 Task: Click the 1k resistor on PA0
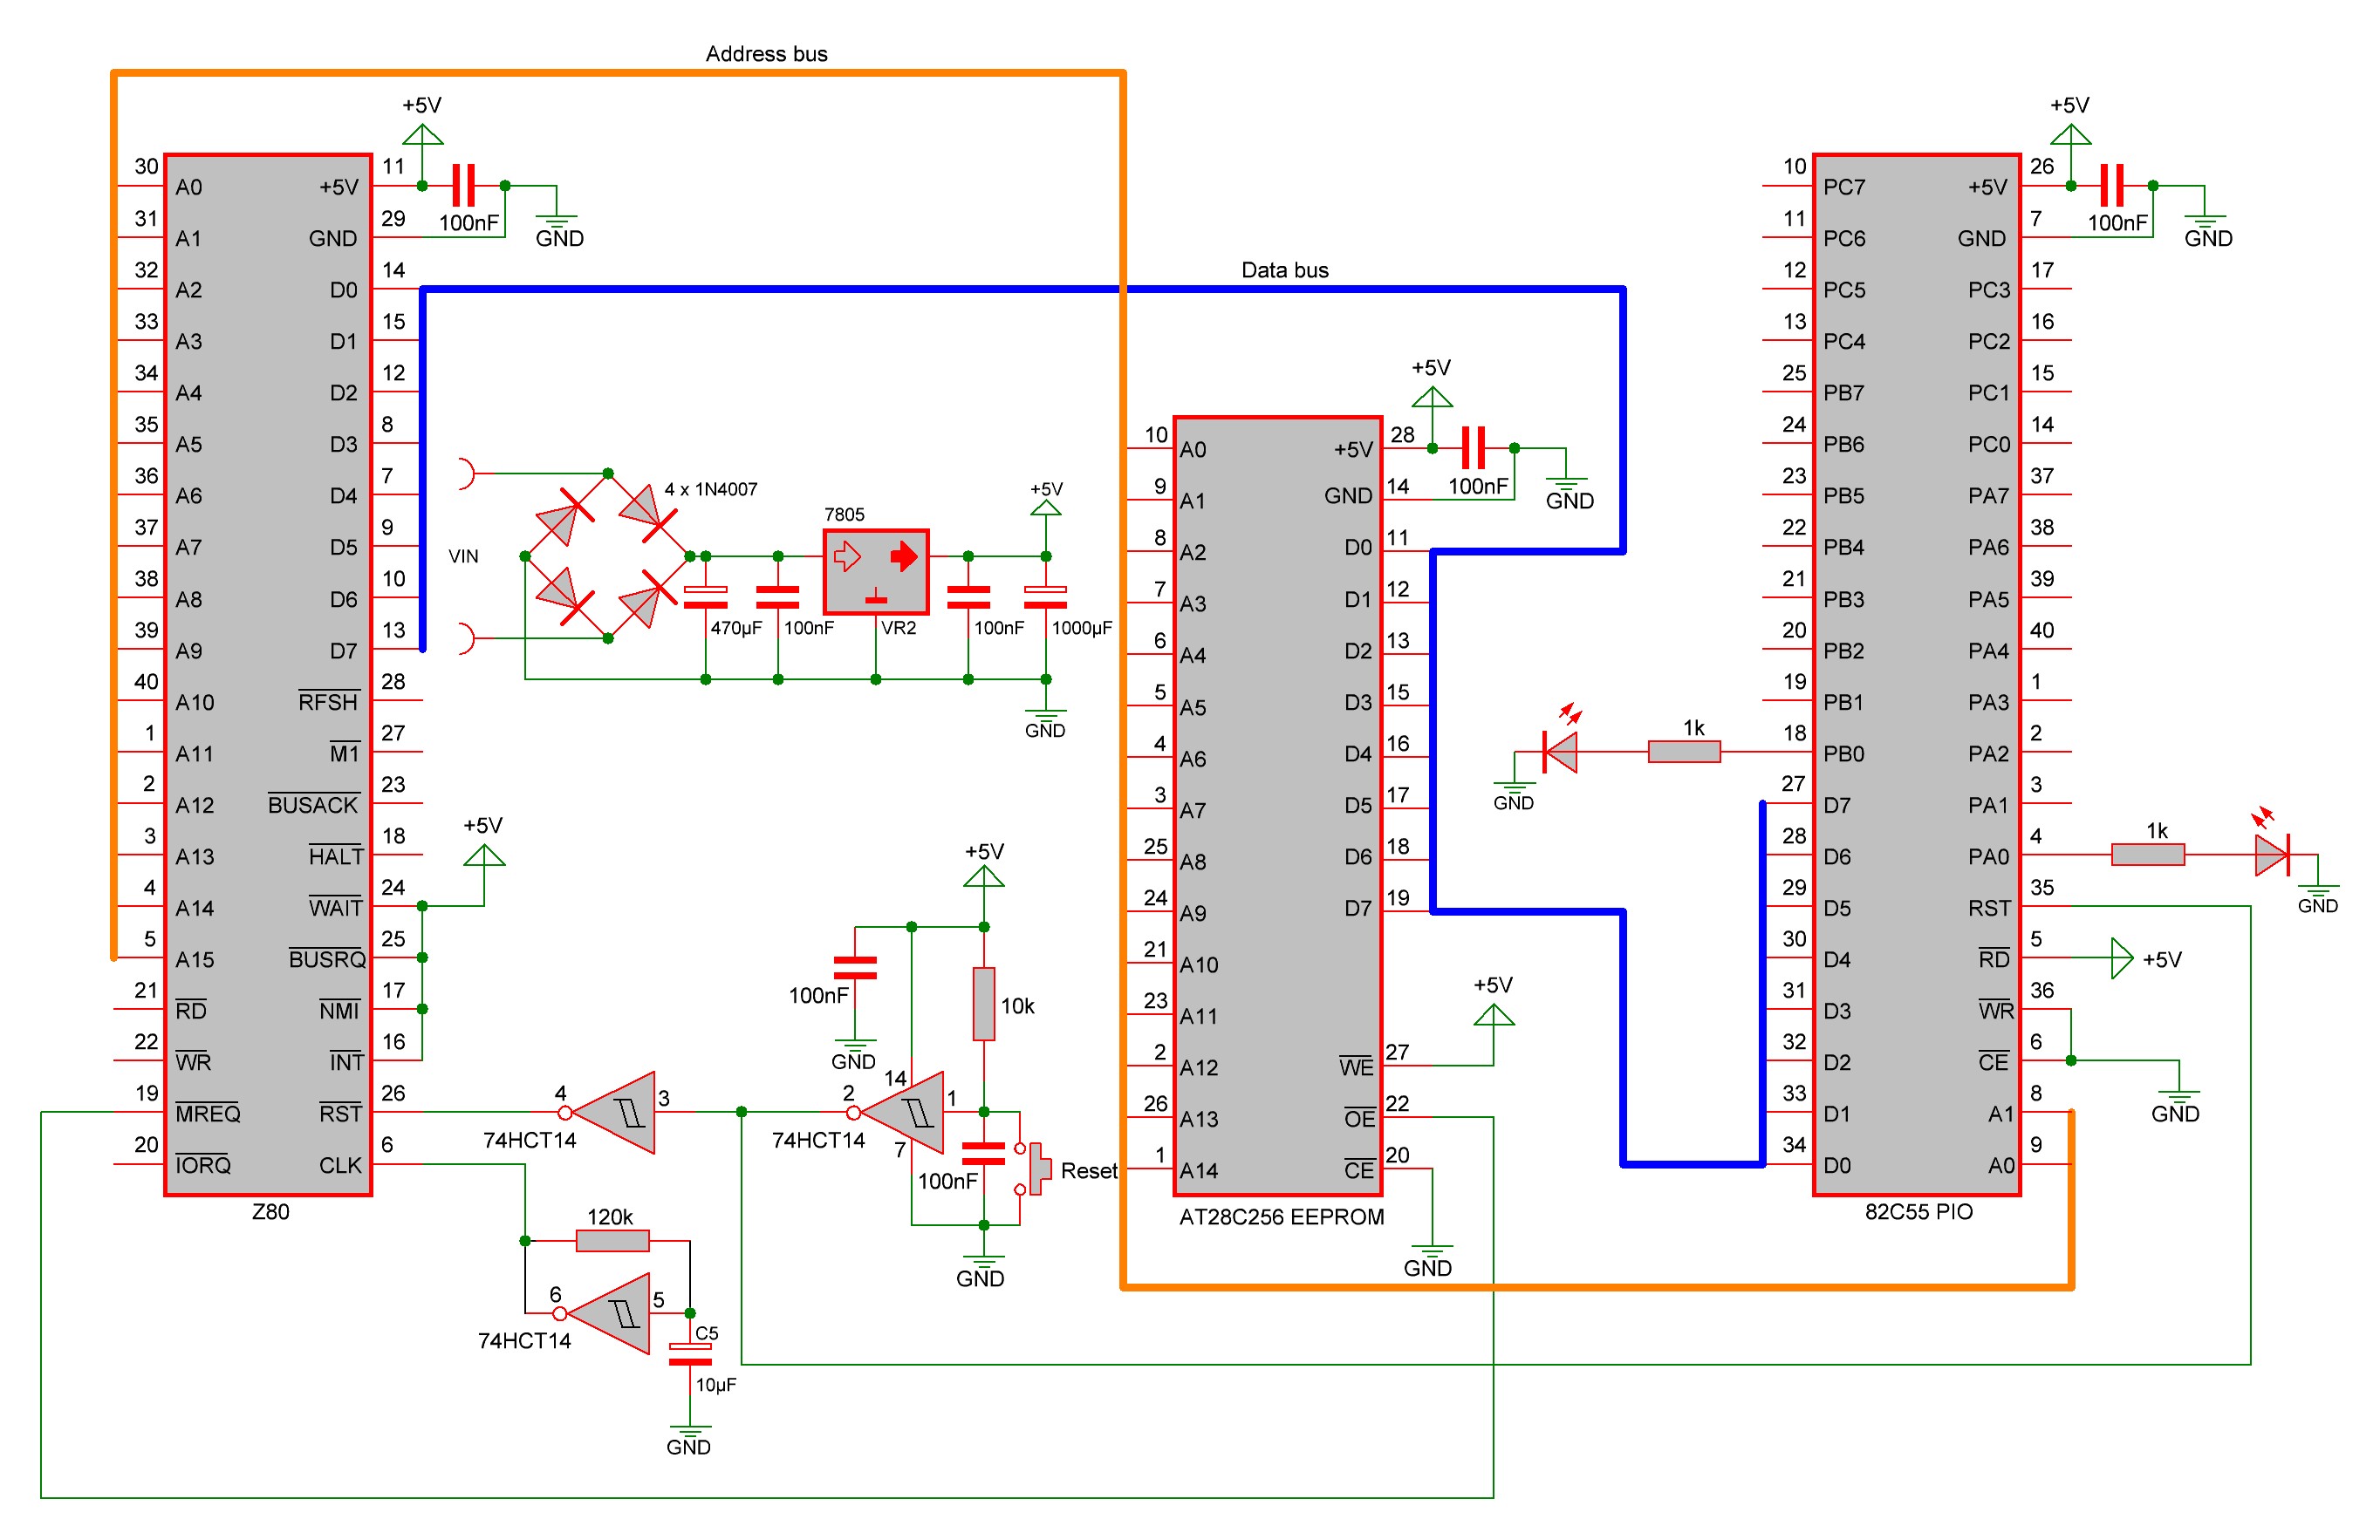[x=2148, y=855]
